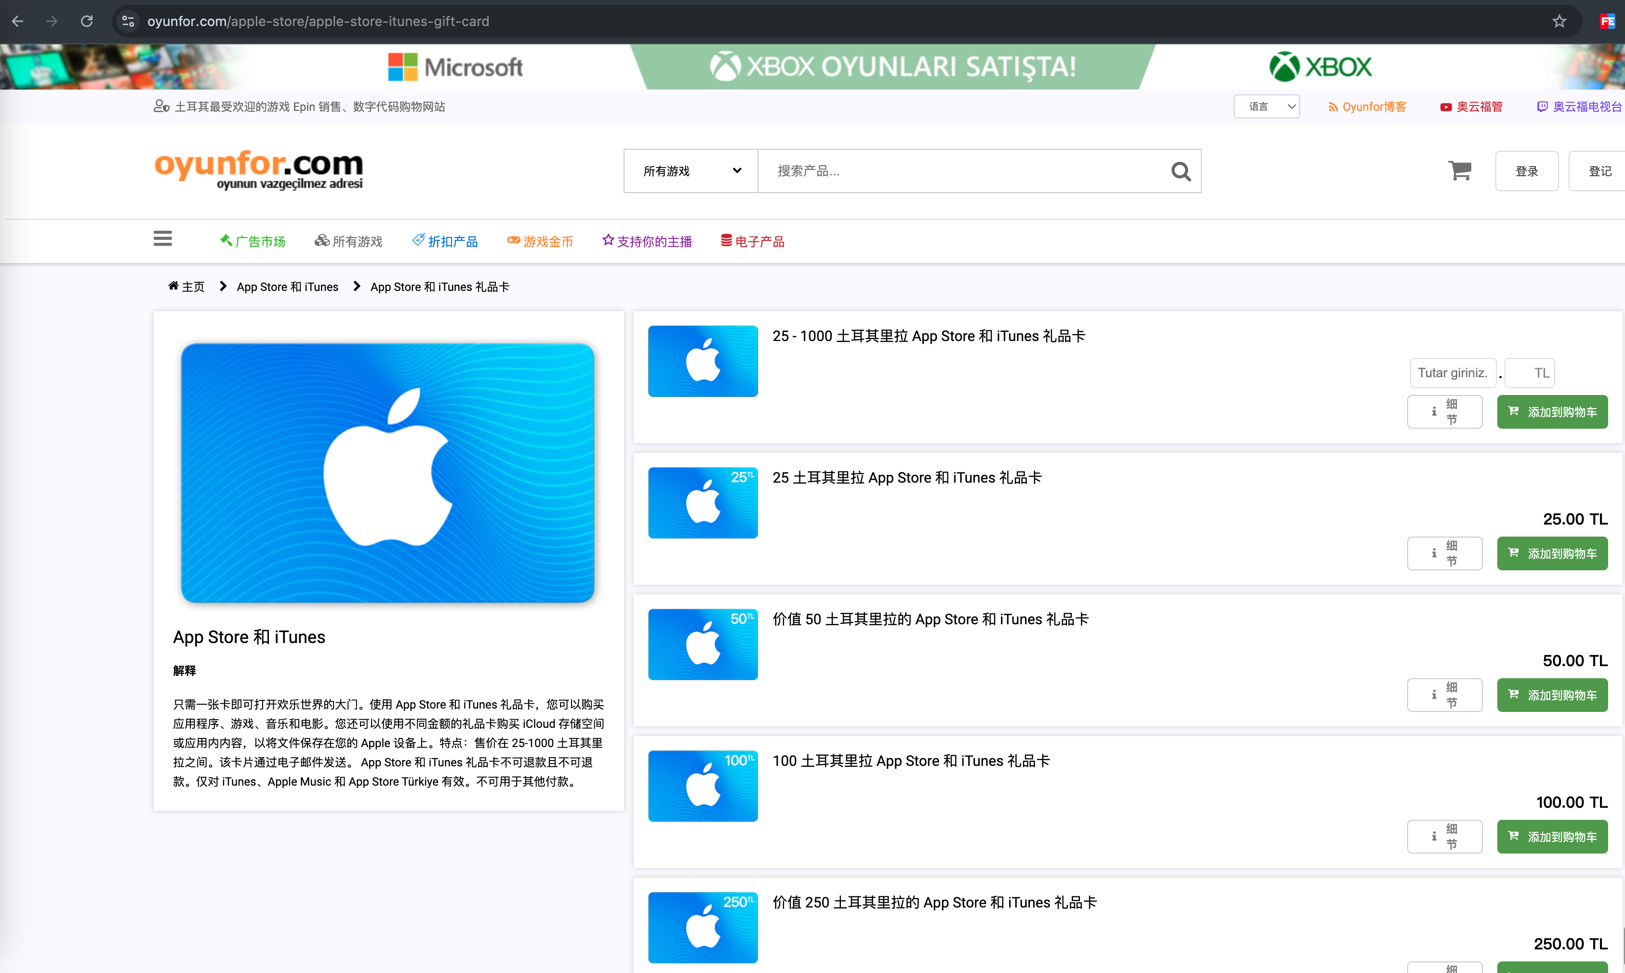
Task: Open the 游戏金币 menu item
Action: (x=540, y=241)
